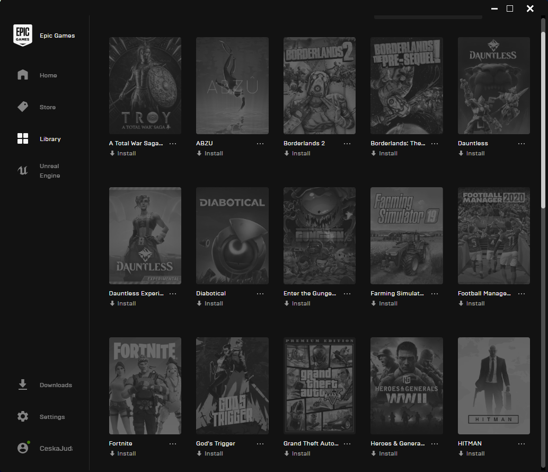Install Dauntless Experimental
The width and height of the screenshot is (548, 472).
tap(122, 303)
